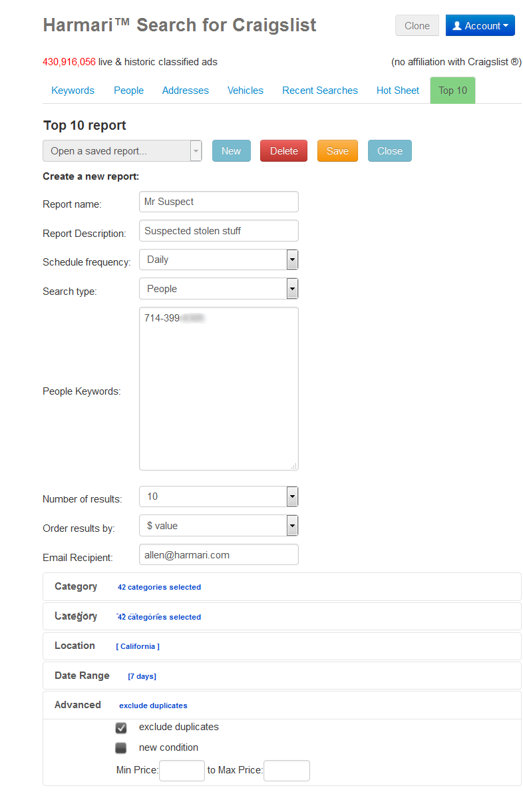This screenshot has width=523, height=804.
Task: Open Order results by dropdown
Action: [x=219, y=526]
